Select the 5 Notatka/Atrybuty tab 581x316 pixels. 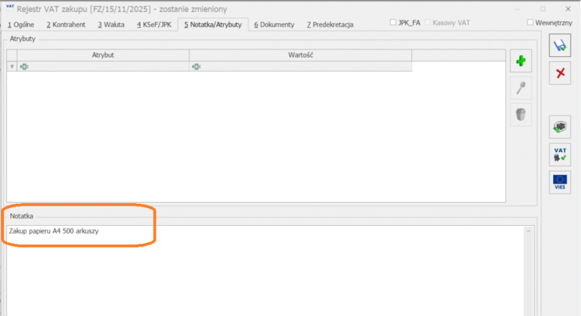point(213,25)
